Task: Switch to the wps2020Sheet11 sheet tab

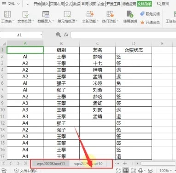Action: coord(51,164)
